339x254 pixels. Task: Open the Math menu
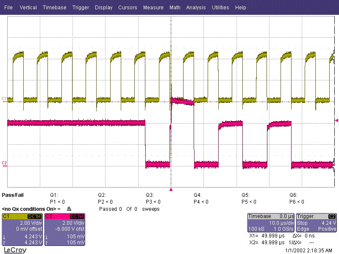click(x=175, y=8)
